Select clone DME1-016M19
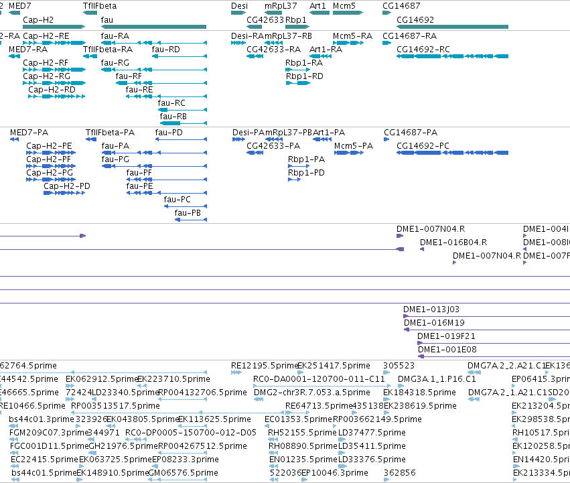 [x=434, y=323]
